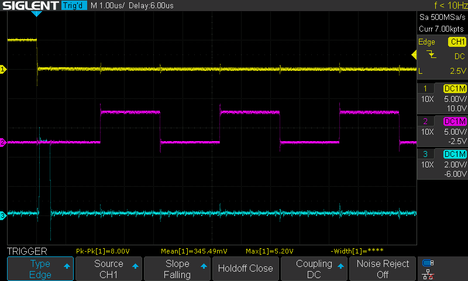Change Coupling DC setting

coord(314,269)
